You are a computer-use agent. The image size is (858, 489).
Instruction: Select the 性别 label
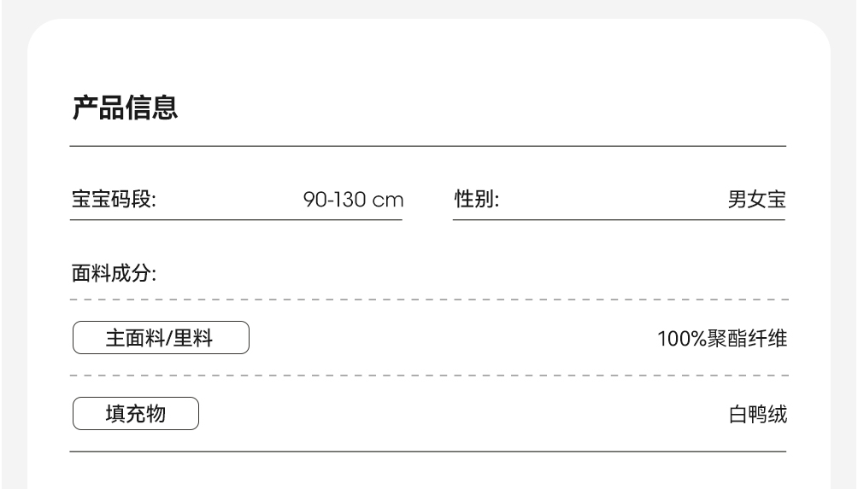click(x=476, y=201)
